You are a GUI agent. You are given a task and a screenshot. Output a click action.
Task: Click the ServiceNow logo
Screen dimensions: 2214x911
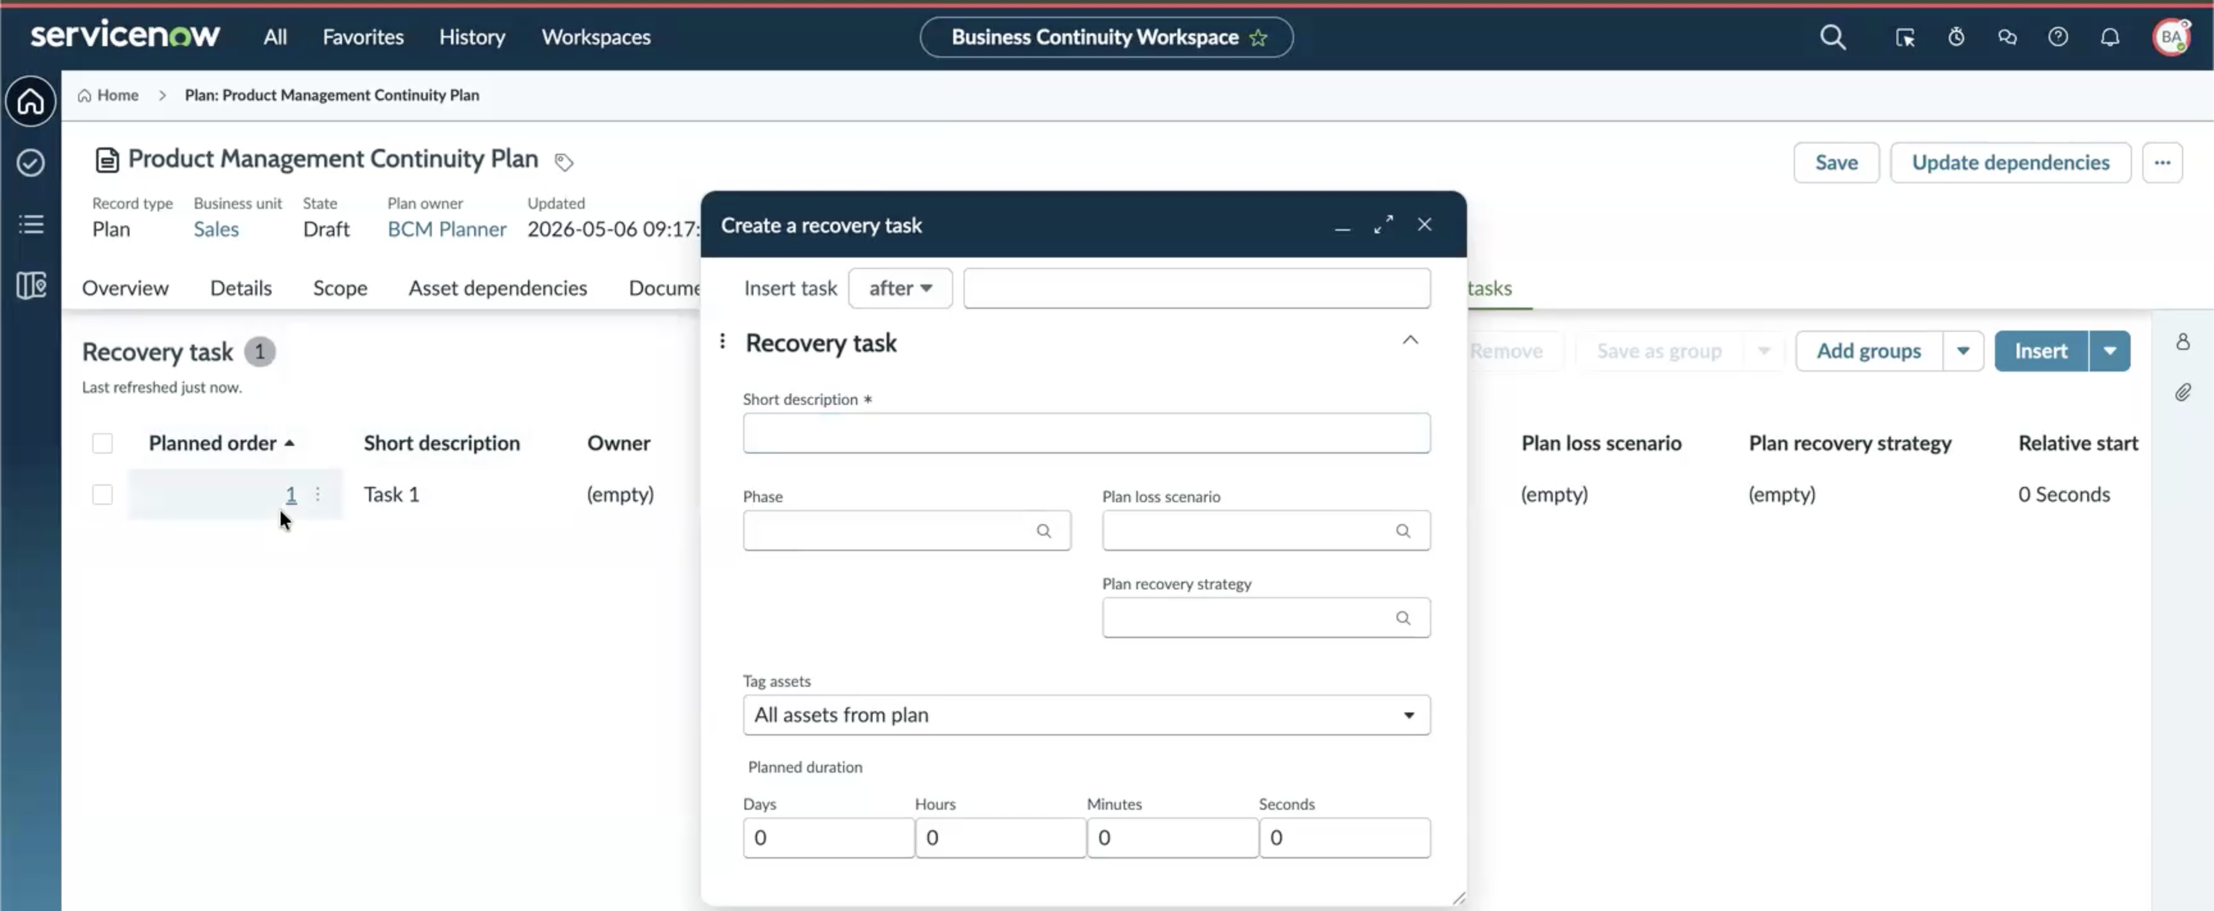point(126,35)
